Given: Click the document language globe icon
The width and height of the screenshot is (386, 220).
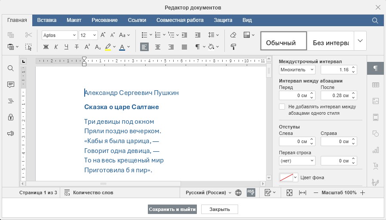Looking at the screenshot, I should [x=238, y=192].
